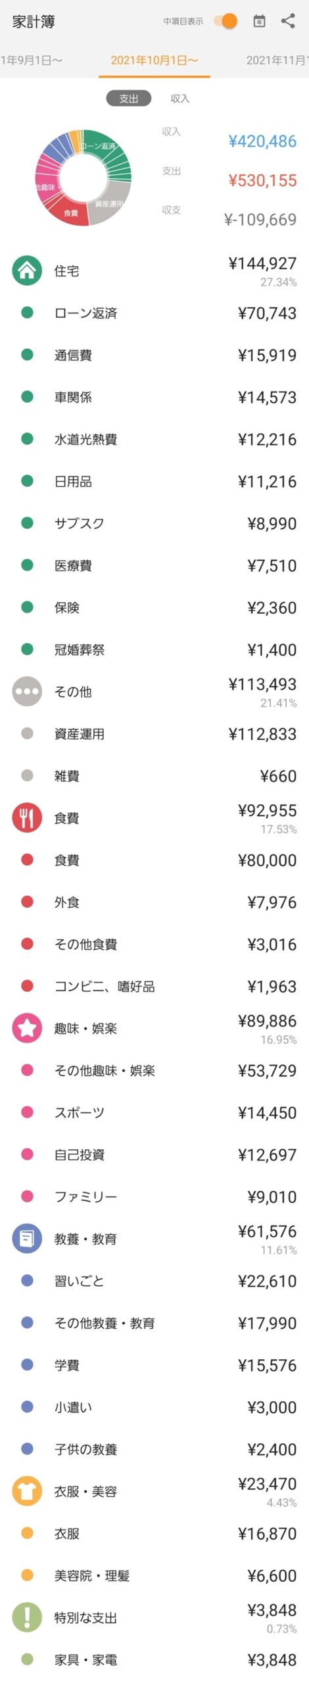This screenshot has width=309, height=1685.
Task: Go to the previous September period tab
Action: pyautogui.click(x=32, y=60)
